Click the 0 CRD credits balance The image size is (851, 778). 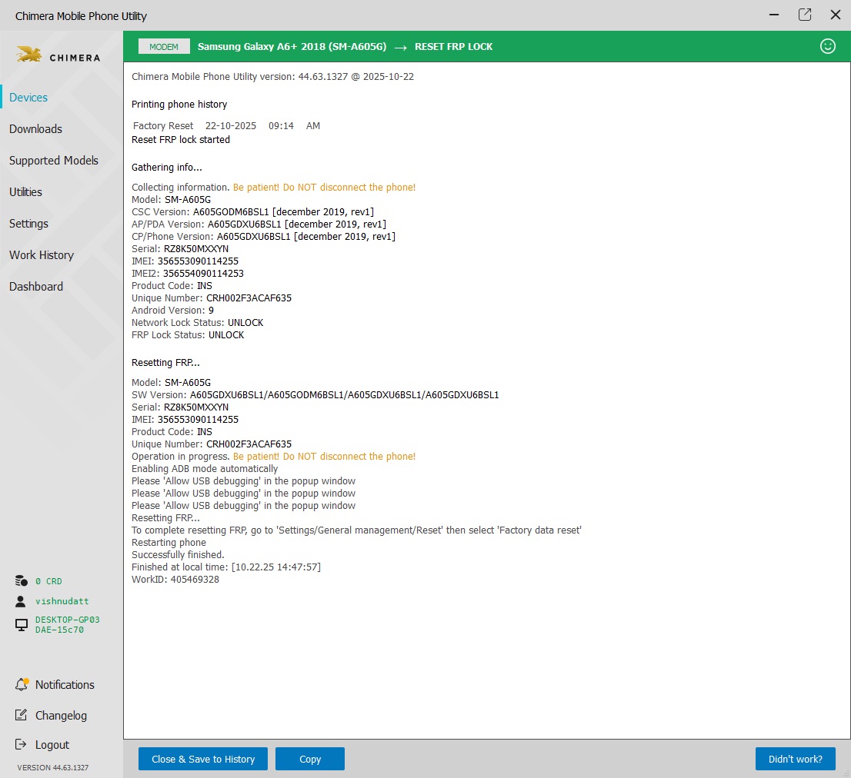[x=48, y=581]
